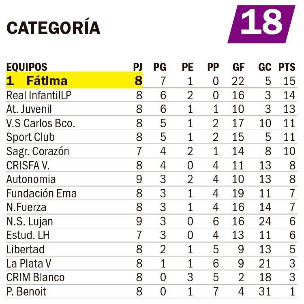The image size is (304, 304).
Task: Select the GF column header
Action: tap(238, 67)
